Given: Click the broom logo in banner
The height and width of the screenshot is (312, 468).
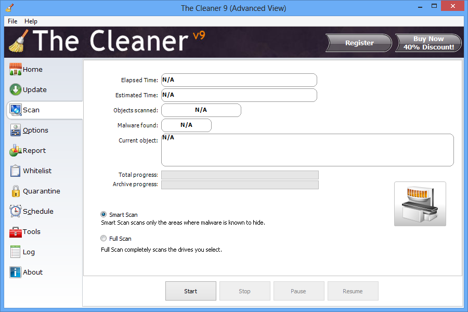Looking at the screenshot, I should pyautogui.click(x=19, y=41).
